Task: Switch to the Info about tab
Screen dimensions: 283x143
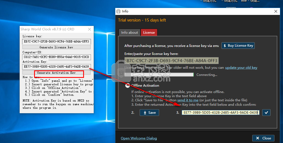Action: click(x=129, y=33)
